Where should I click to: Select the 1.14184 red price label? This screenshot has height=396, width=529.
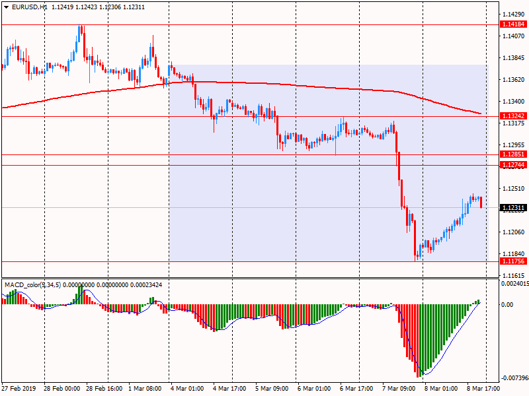pos(513,24)
